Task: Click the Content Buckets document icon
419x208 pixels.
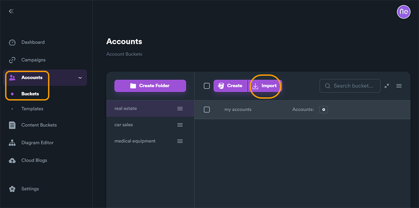Action: click(x=13, y=125)
